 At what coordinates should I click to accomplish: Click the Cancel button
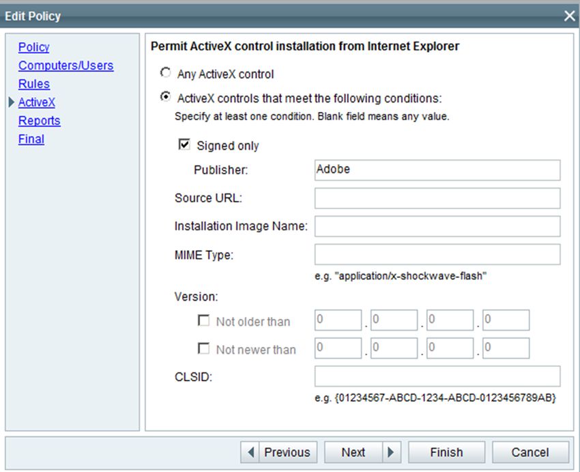click(x=530, y=452)
